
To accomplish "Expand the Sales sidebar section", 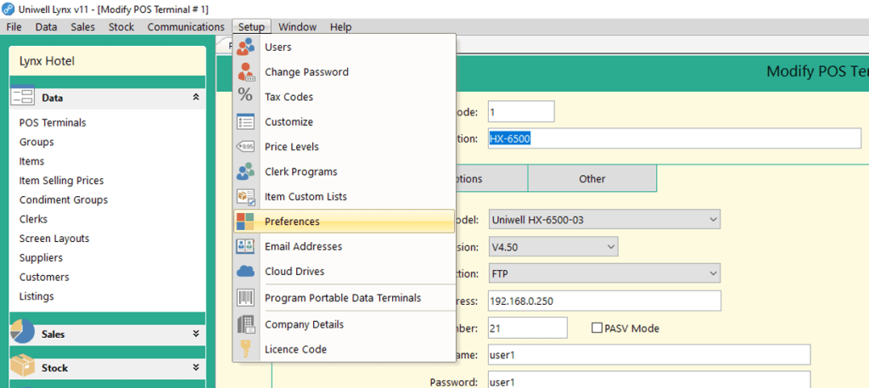I will tap(196, 335).
